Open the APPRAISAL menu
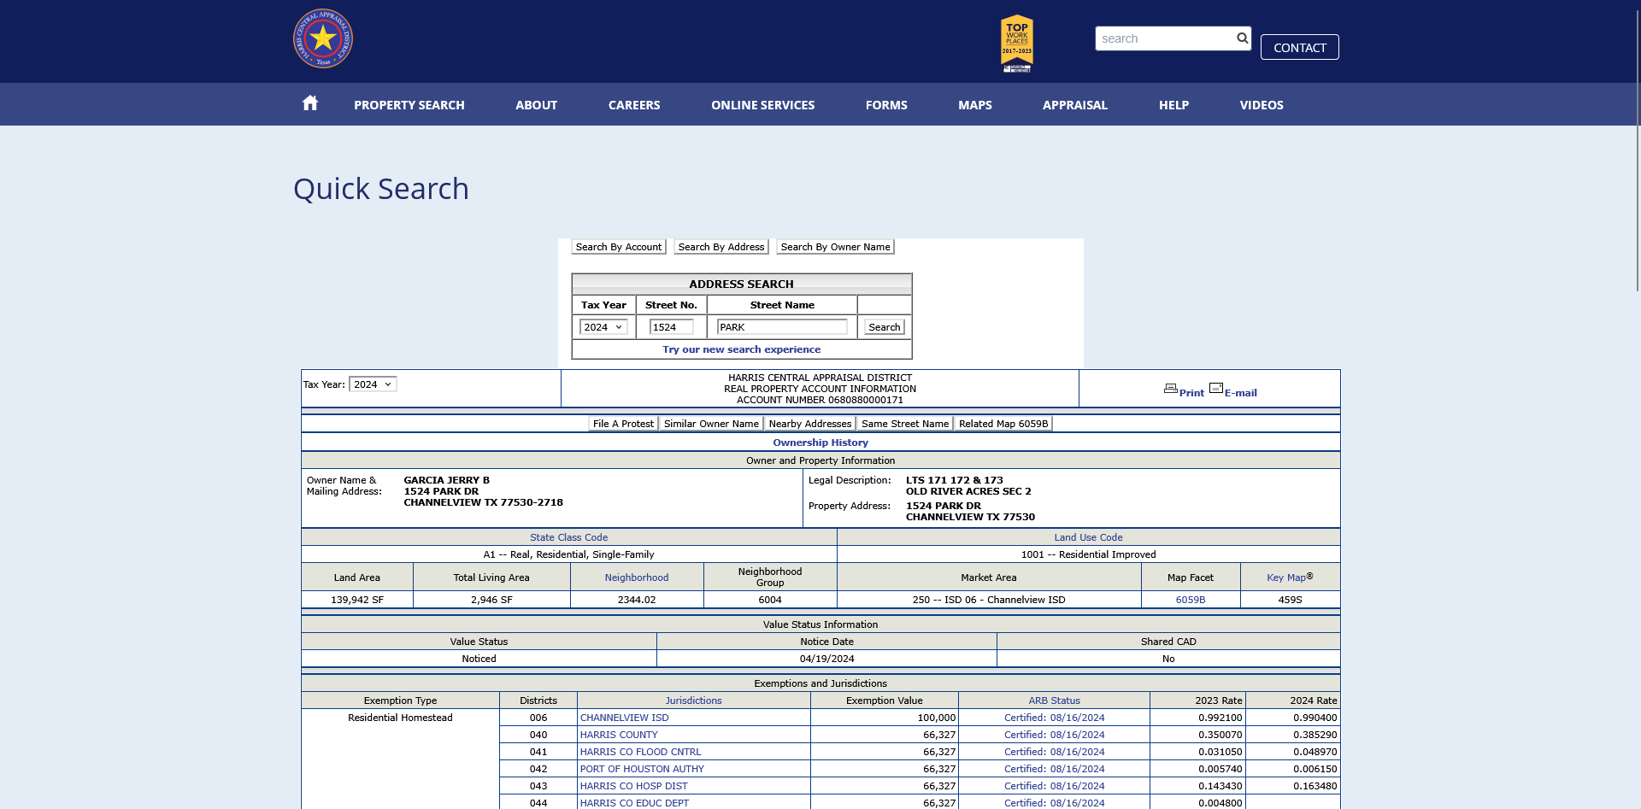 point(1075,105)
